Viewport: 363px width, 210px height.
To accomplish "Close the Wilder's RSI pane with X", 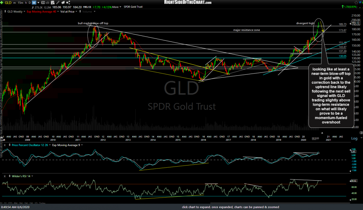I will (5, 176).
